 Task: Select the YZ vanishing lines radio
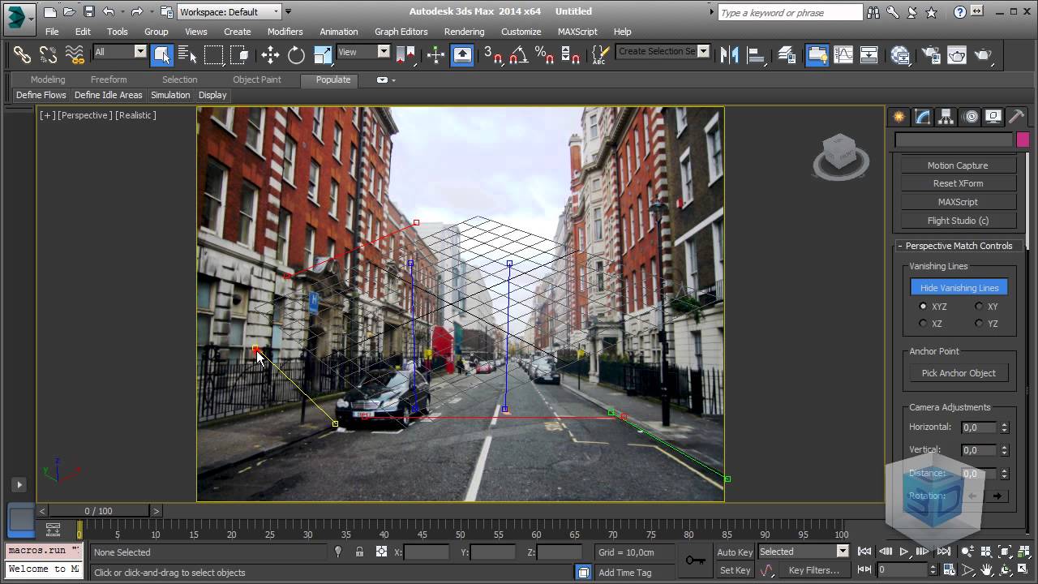(979, 324)
